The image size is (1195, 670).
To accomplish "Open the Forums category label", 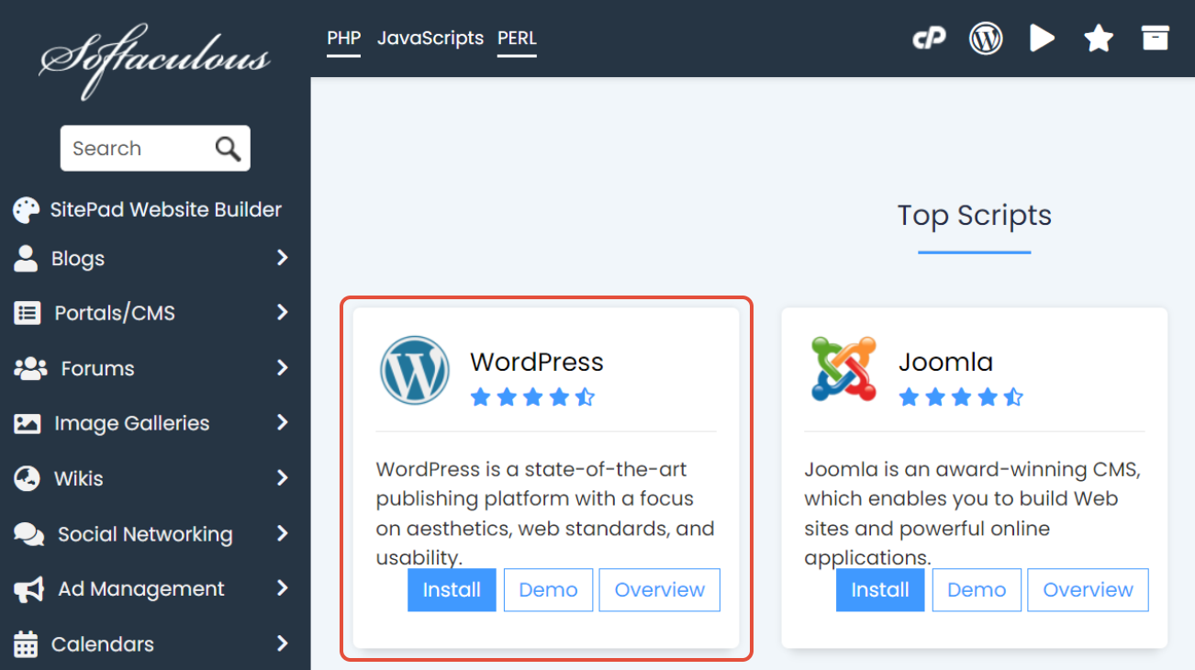I will [x=97, y=368].
